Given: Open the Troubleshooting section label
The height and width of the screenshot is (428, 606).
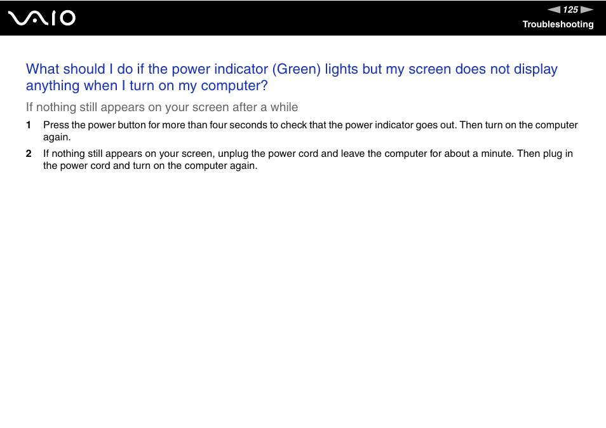Looking at the screenshot, I should point(558,24).
